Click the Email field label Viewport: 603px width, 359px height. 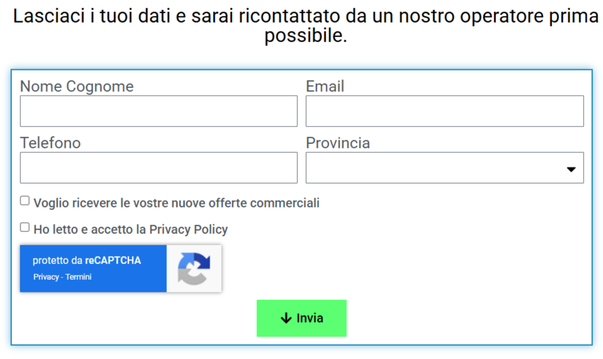pyautogui.click(x=325, y=86)
